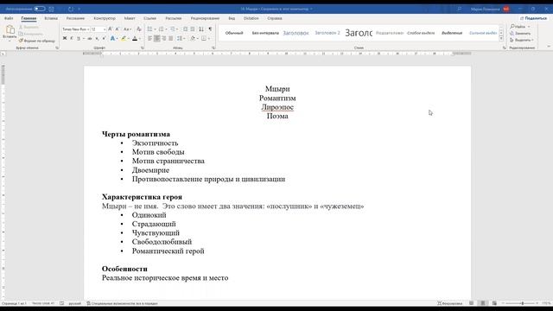Apply subscript formatting
This screenshot has width=553, height=311.
point(98,38)
